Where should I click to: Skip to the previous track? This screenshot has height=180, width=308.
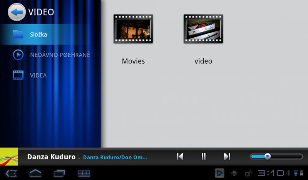[x=180, y=157]
